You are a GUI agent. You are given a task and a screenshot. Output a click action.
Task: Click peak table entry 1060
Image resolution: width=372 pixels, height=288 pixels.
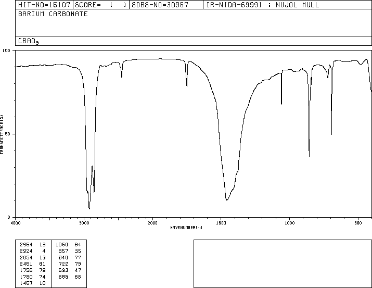(62, 245)
